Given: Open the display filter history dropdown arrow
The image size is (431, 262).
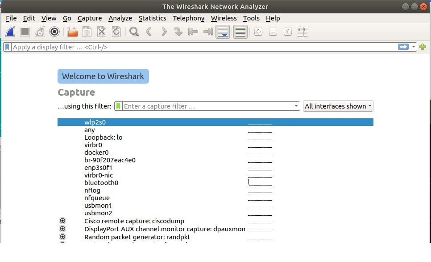Looking at the screenshot, I should pos(414,47).
